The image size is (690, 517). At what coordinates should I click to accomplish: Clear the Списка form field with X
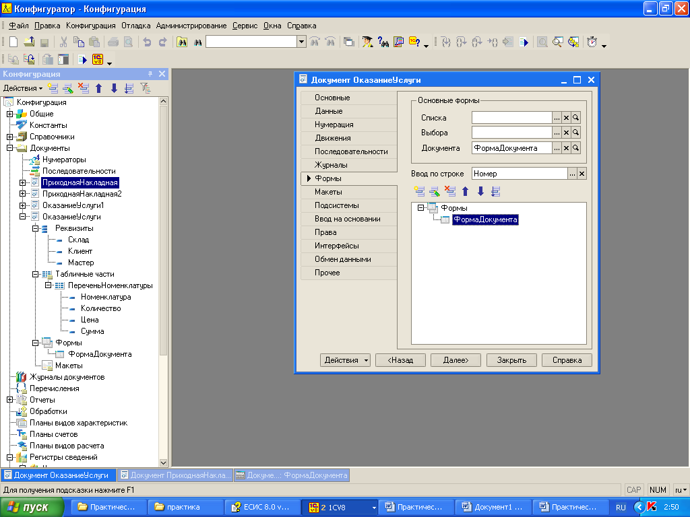[x=566, y=118]
